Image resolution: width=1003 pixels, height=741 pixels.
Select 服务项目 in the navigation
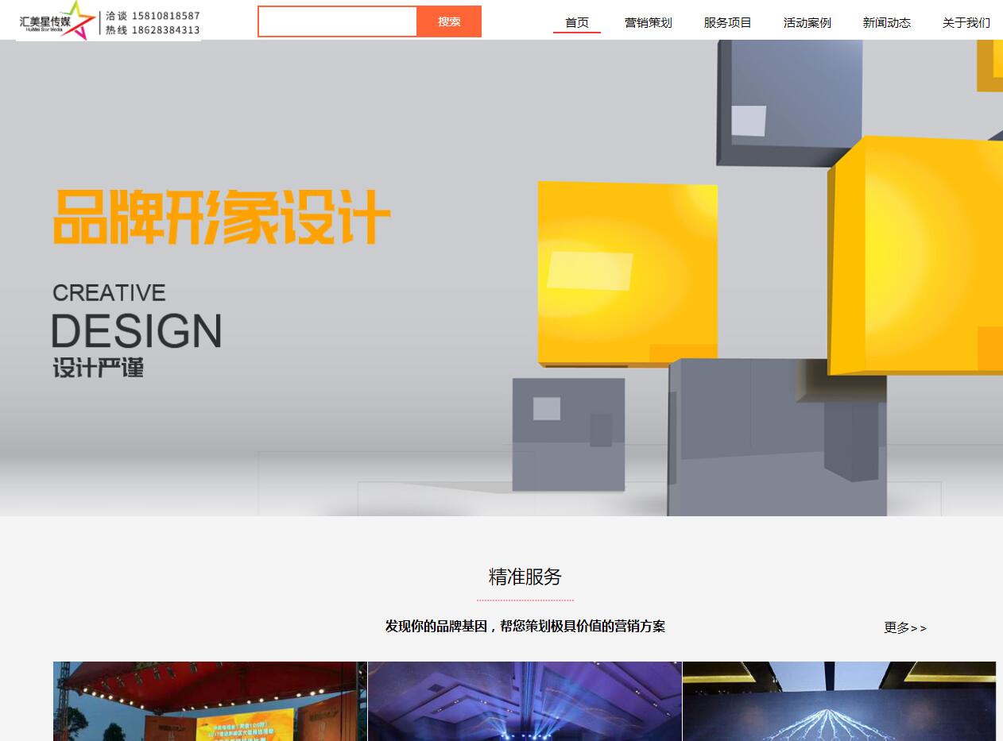tap(728, 22)
